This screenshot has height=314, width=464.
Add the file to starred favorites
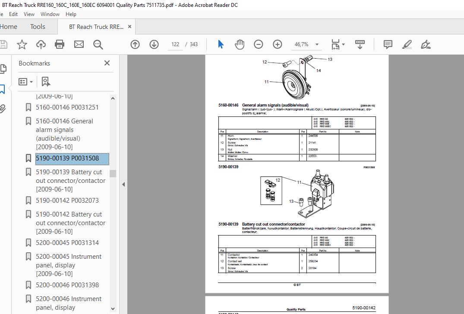point(22,45)
